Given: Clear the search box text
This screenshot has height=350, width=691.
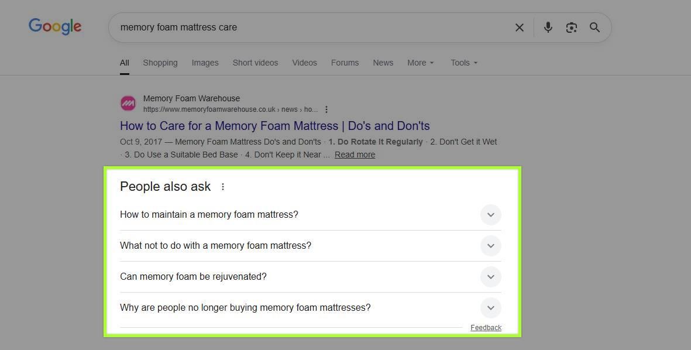Looking at the screenshot, I should tap(519, 28).
